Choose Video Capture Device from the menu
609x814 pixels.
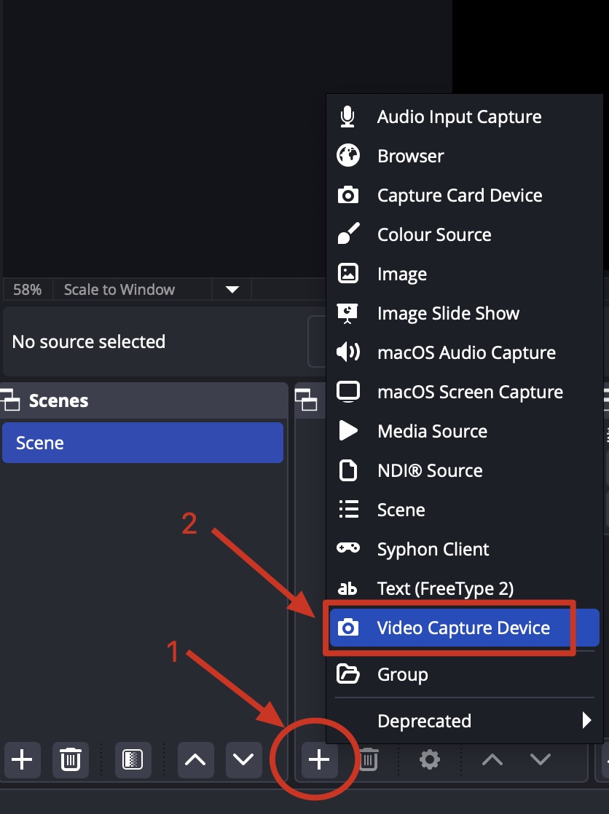point(463,628)
